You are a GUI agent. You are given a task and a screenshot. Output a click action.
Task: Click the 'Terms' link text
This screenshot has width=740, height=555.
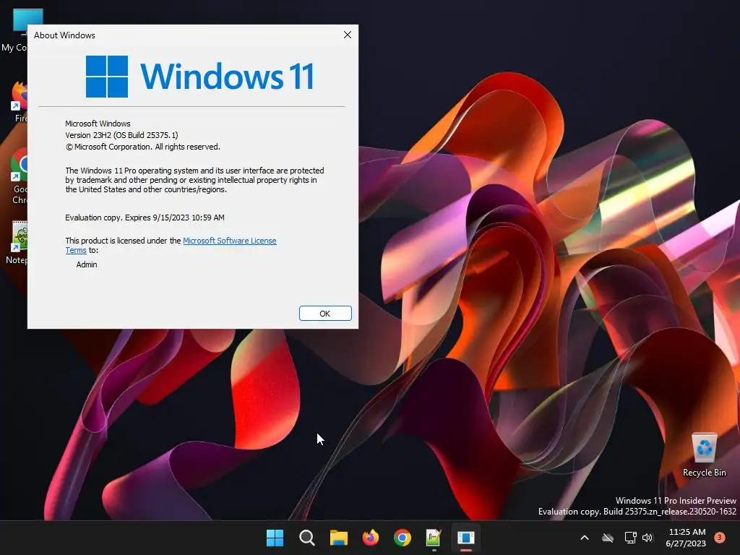point(76,251)
